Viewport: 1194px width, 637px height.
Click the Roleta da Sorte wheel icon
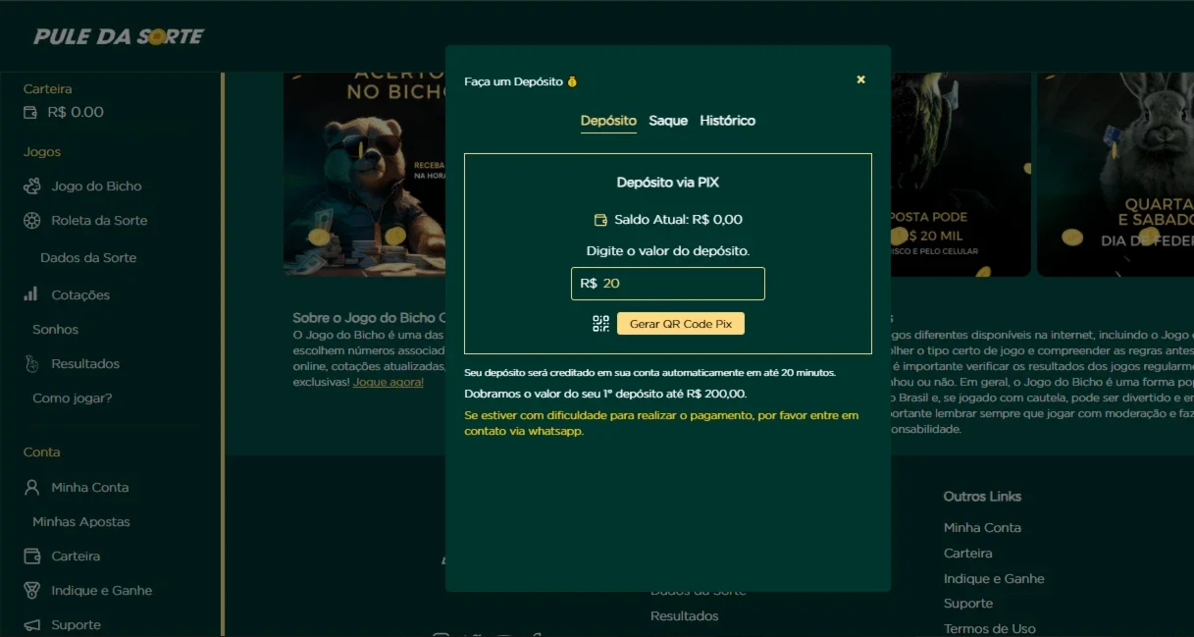tap(32, 220)
